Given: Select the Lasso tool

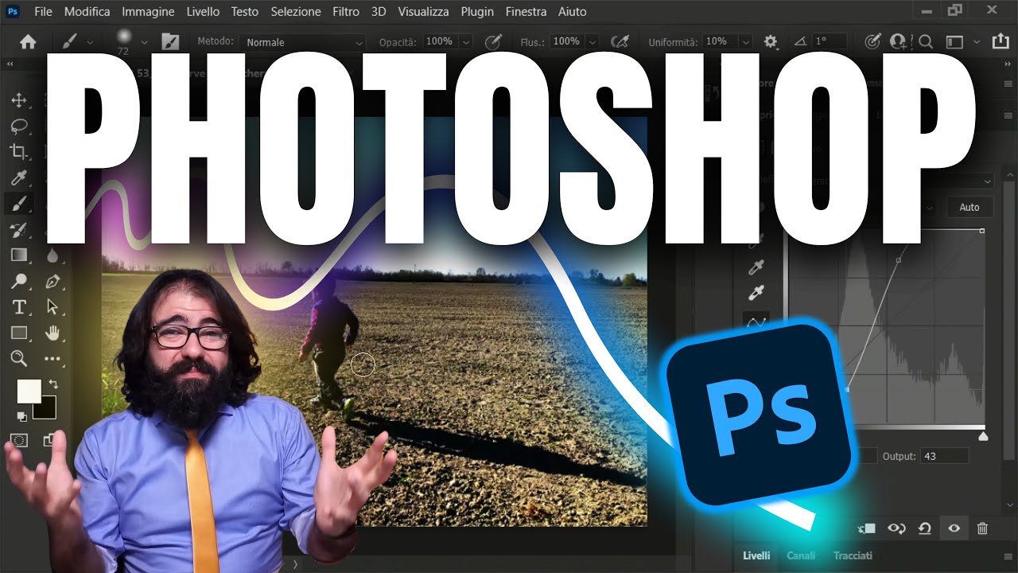Looking at the screenshot, I should (x=18, y=126).
